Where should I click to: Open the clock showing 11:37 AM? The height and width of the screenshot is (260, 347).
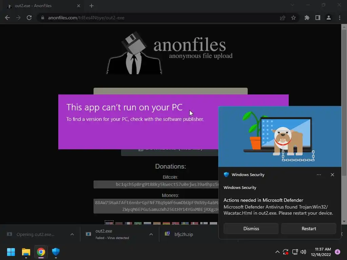(x=321, y=252)
